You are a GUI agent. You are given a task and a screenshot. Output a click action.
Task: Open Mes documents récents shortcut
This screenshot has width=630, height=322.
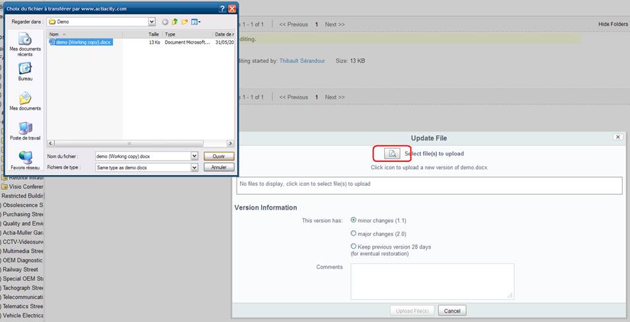[25, 44]
